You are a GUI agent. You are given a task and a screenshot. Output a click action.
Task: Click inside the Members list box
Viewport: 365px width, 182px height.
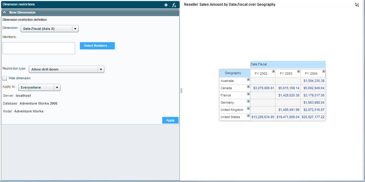coord(39,48)
